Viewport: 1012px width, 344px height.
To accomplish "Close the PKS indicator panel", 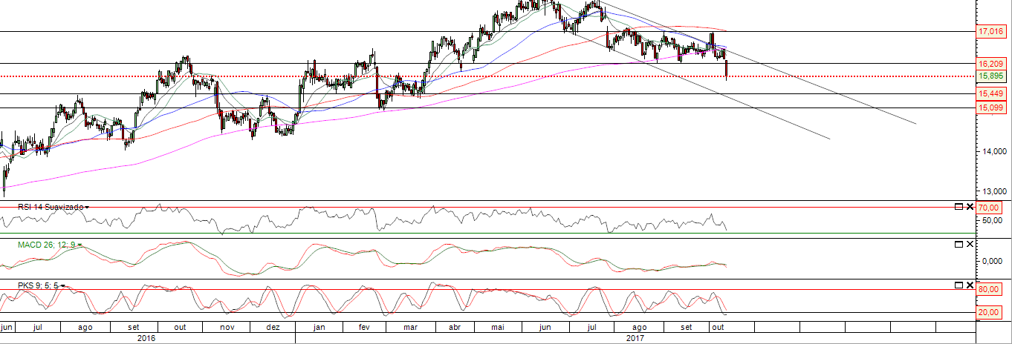I will 970,285.
